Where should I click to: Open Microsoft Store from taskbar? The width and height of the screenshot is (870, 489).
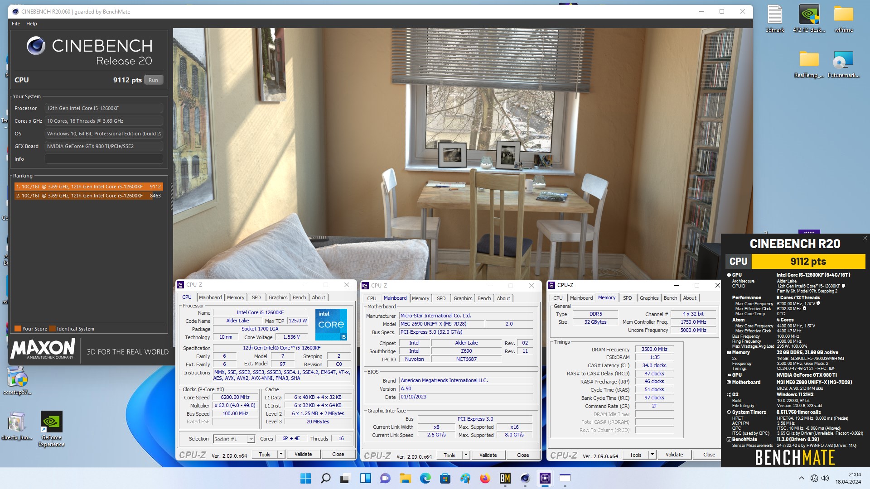pyautogui.click(x=445, y=478)
